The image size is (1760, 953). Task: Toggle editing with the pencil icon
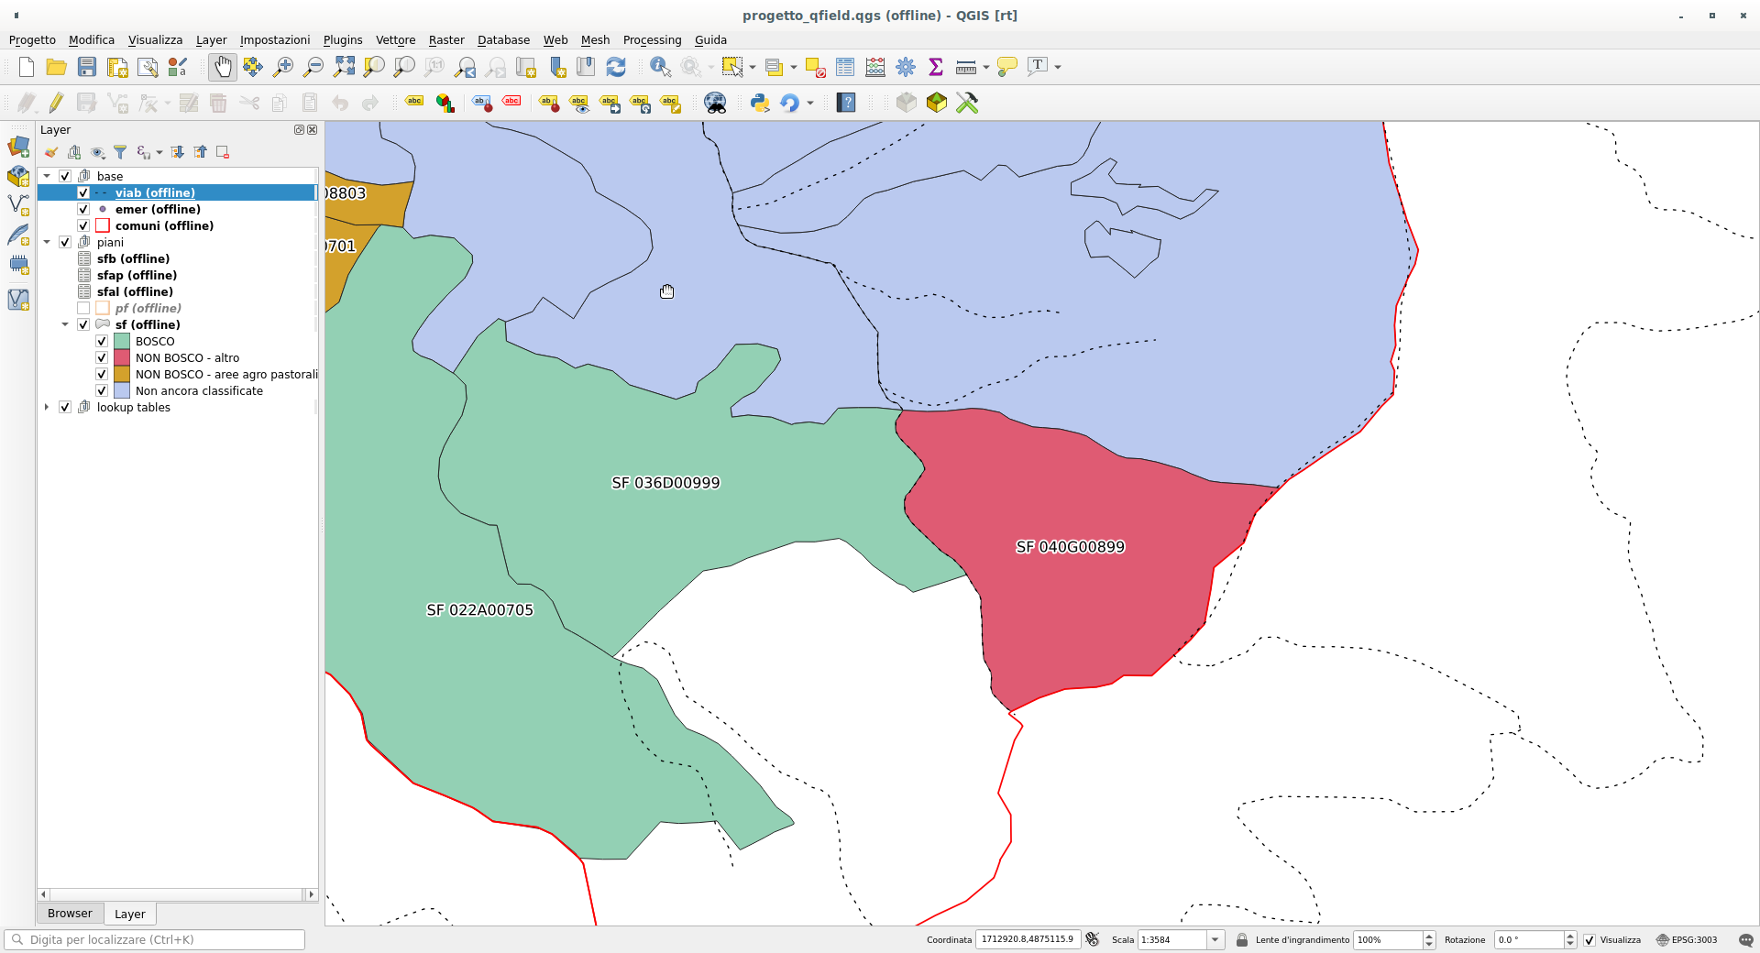57,103
